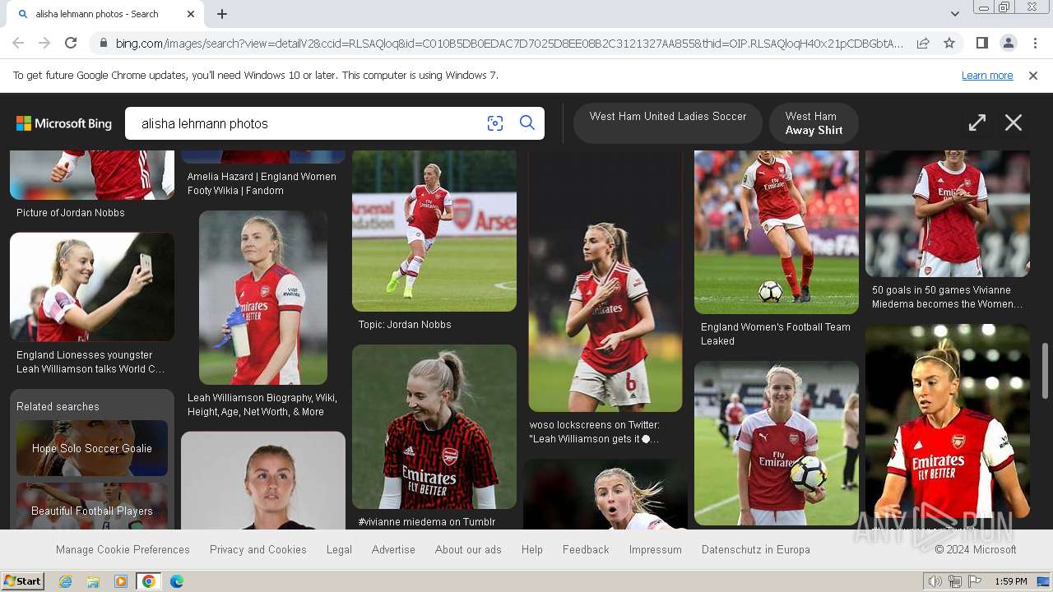
Task: Open 50 goals in 50 games caption
Action: click(948, 297)
